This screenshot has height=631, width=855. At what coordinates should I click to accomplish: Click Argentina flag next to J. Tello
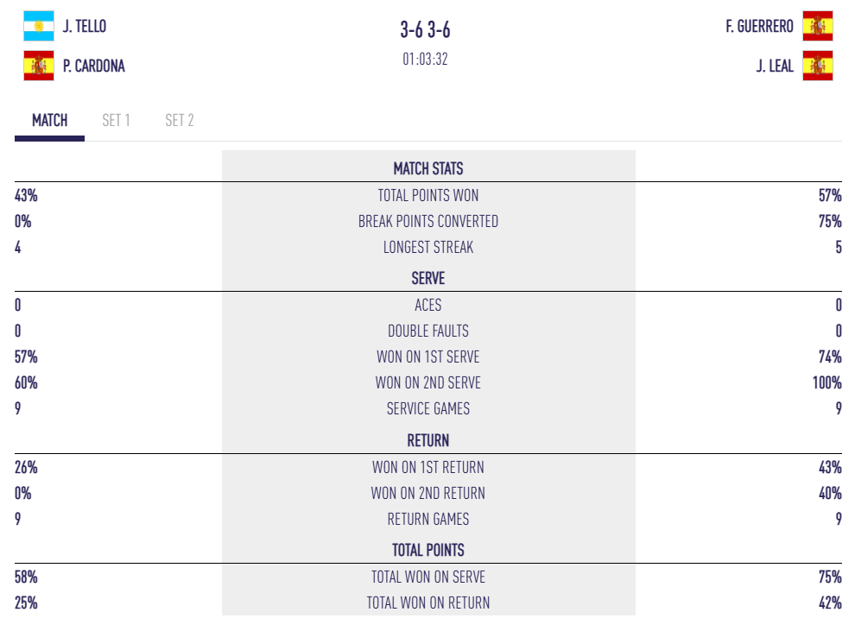[38, 26]
